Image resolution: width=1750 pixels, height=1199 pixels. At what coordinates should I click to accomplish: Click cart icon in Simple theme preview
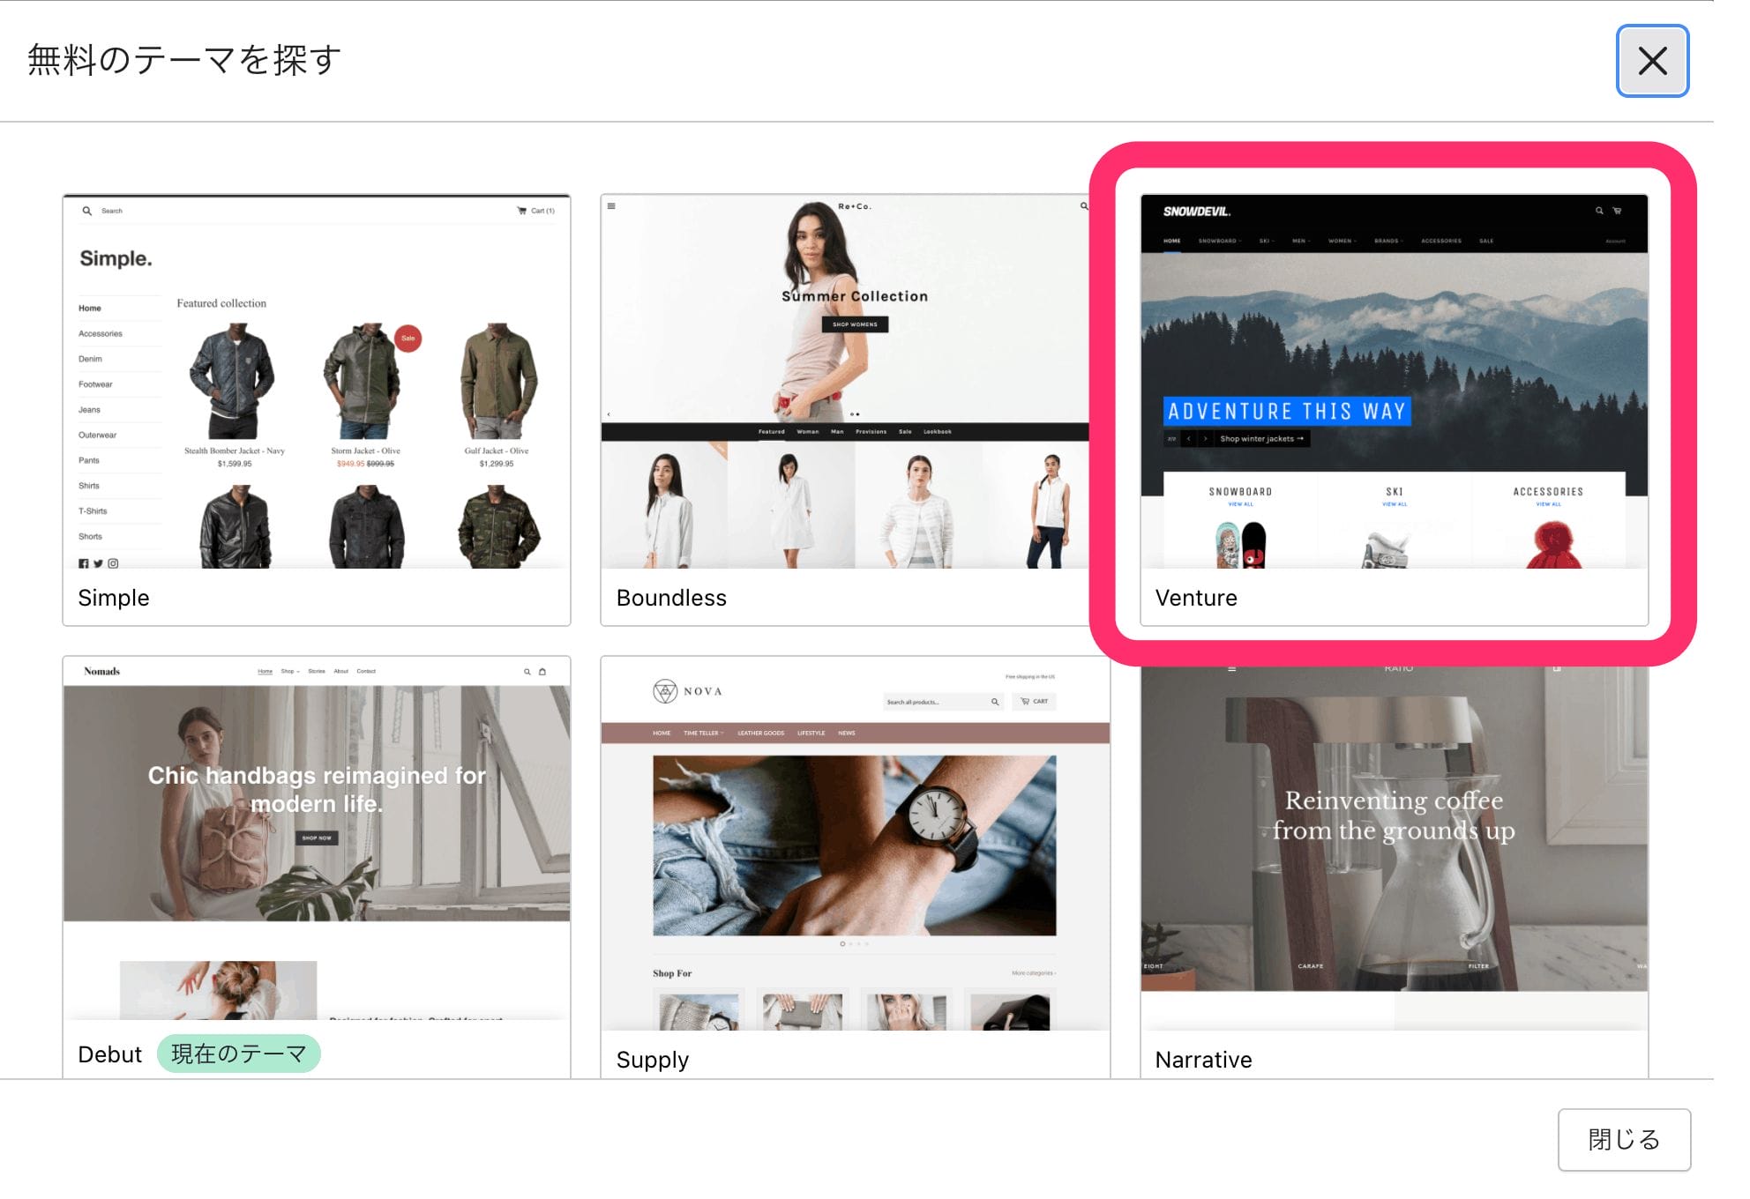521,211
